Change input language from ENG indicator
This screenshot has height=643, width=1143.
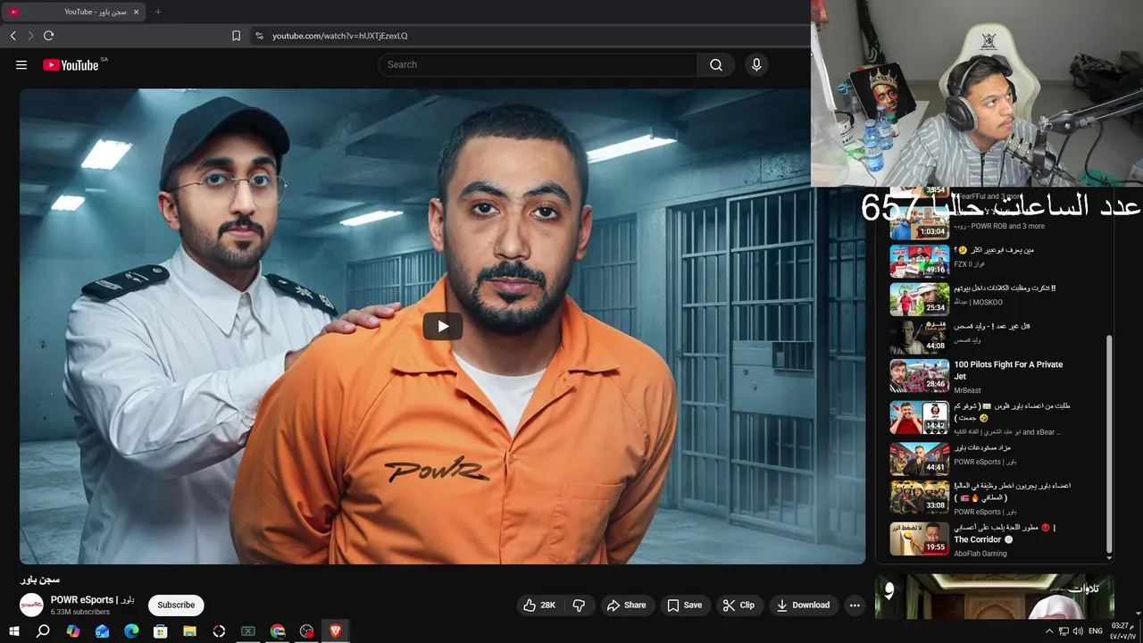click(x=1096, y=631)
